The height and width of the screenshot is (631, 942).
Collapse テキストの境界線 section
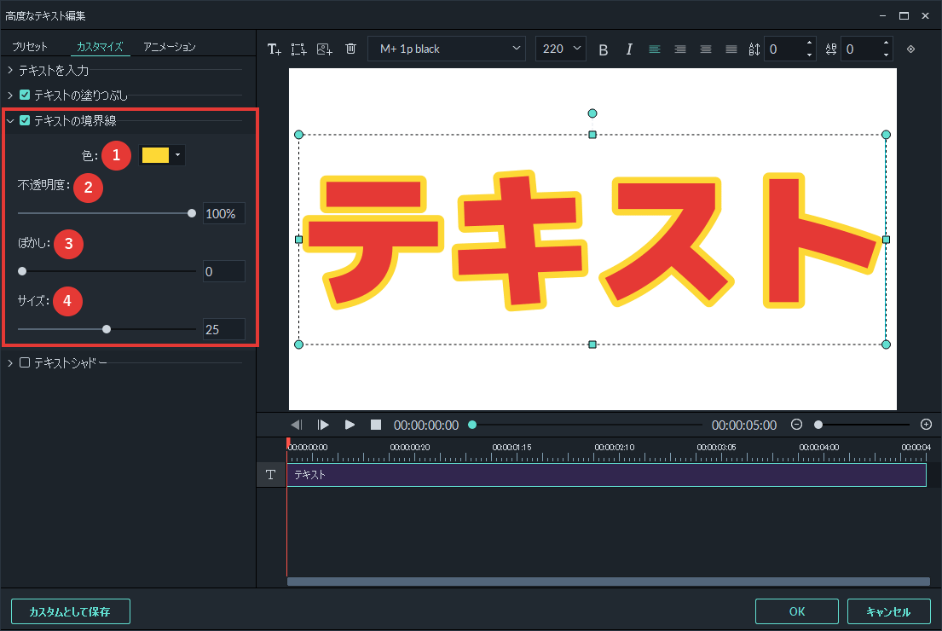9,121
